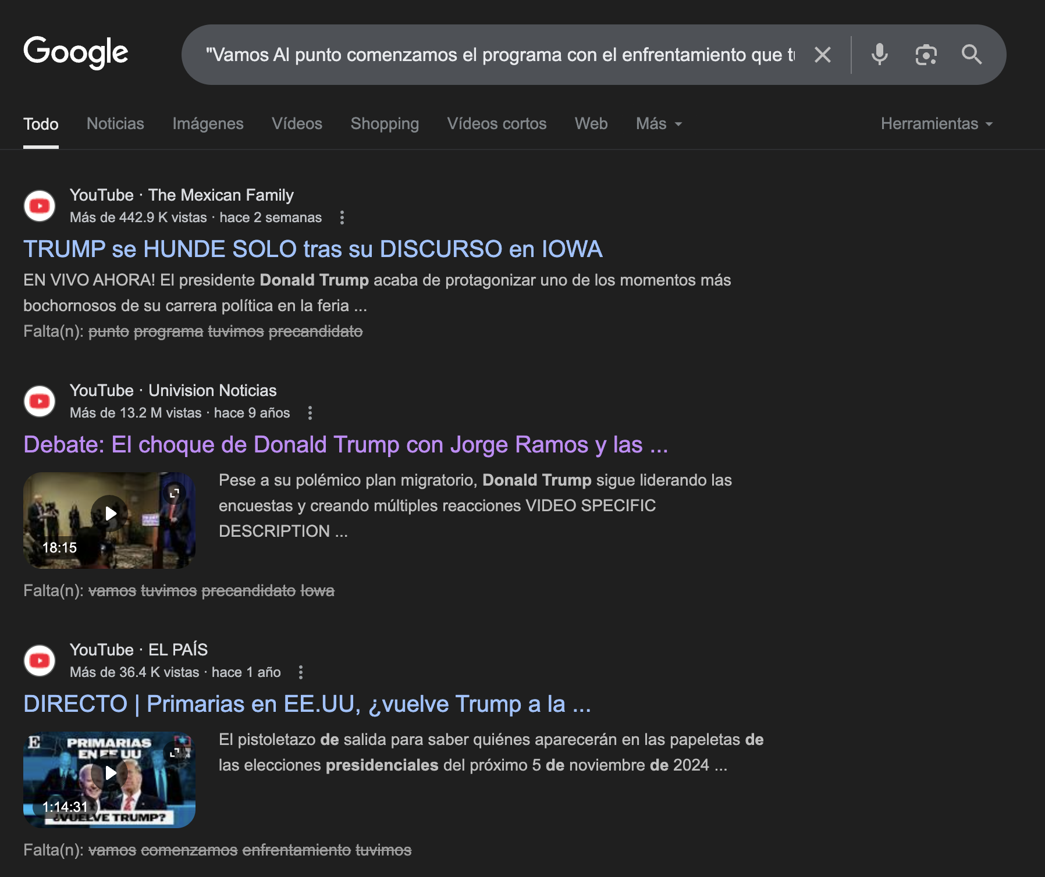
Task: Click 'YouTube · Univision Noticias' source text
Action: pos(173,390)
